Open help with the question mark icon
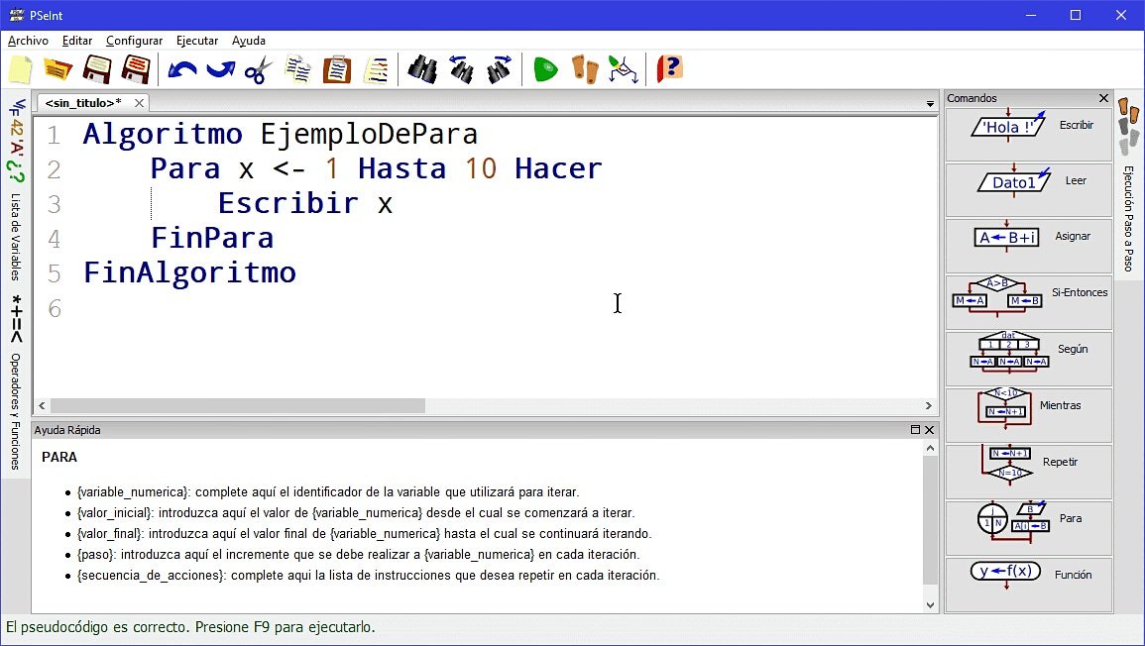This screenshot has width=1145, height=646. tap(669, 69)
